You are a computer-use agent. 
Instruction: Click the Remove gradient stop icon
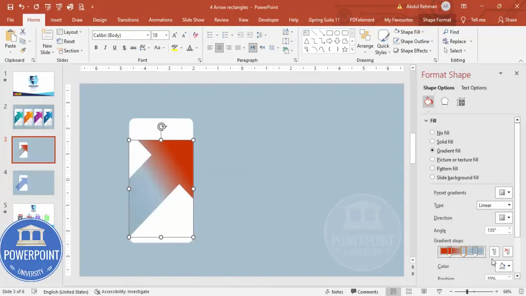(x=508, y=252)
